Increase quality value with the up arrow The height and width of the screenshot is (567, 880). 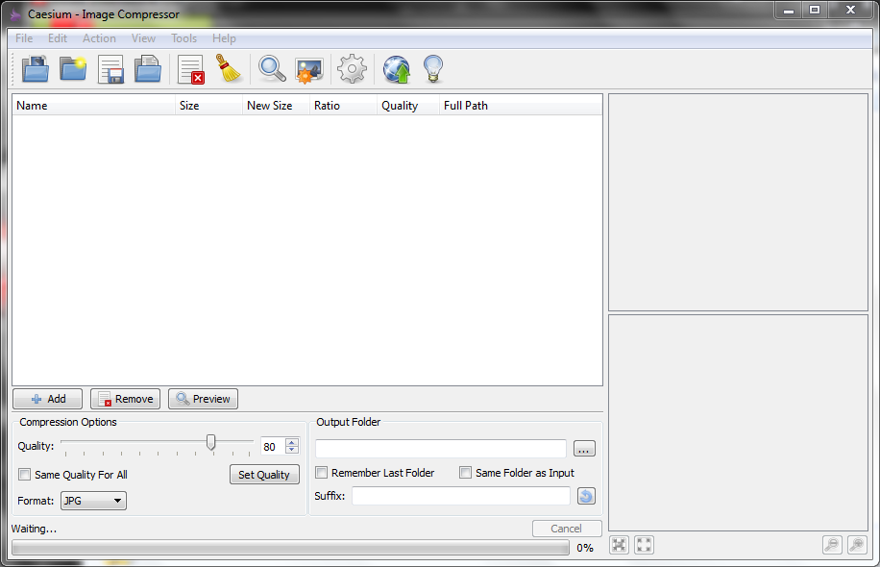coord(292,442)
